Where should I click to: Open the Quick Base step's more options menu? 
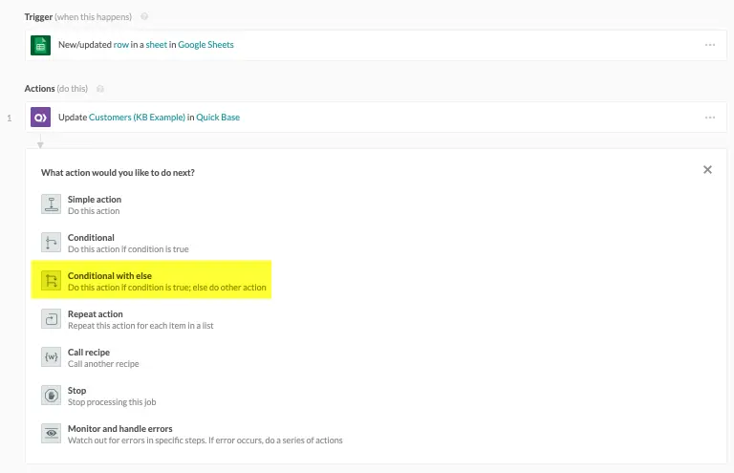coord(710,118)
